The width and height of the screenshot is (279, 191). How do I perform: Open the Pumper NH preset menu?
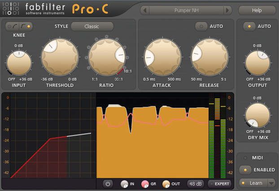pyautogui.click(x=186, y=10)
